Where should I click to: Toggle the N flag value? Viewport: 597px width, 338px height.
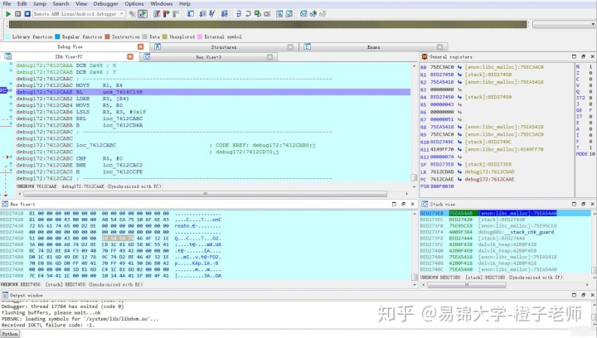(x=590, y=66)
